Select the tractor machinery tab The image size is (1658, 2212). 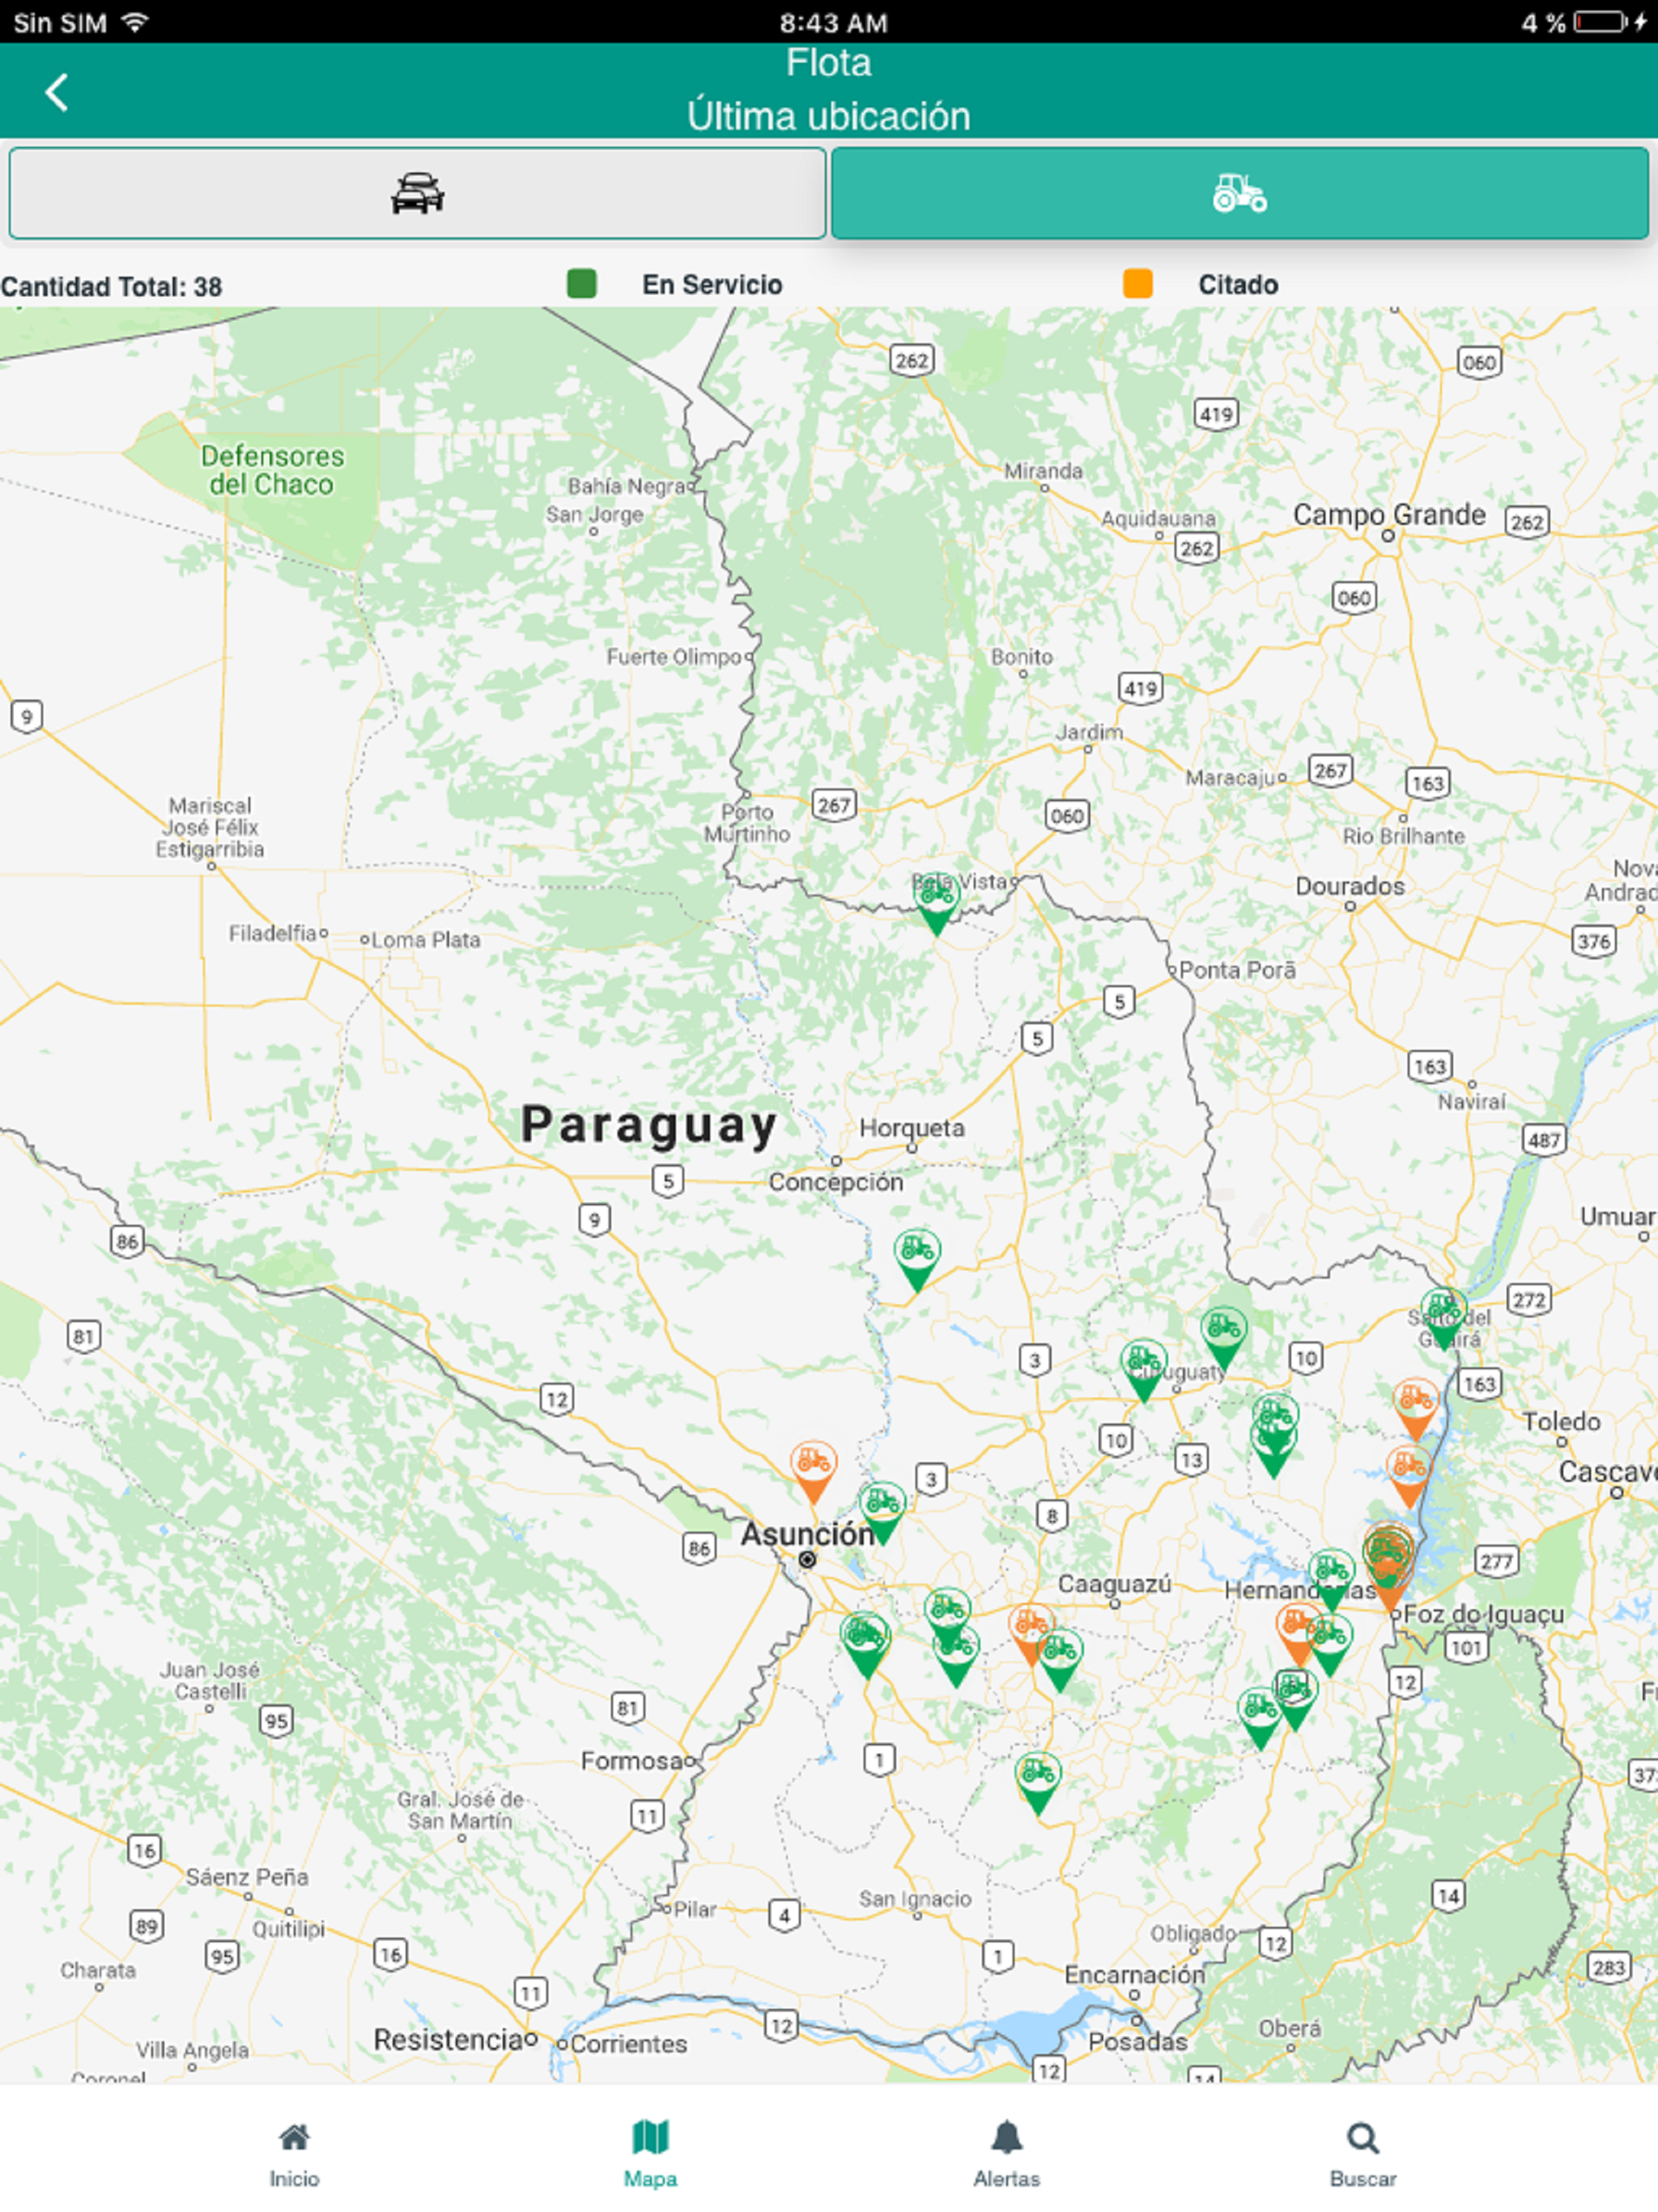tap(1239, 193)
